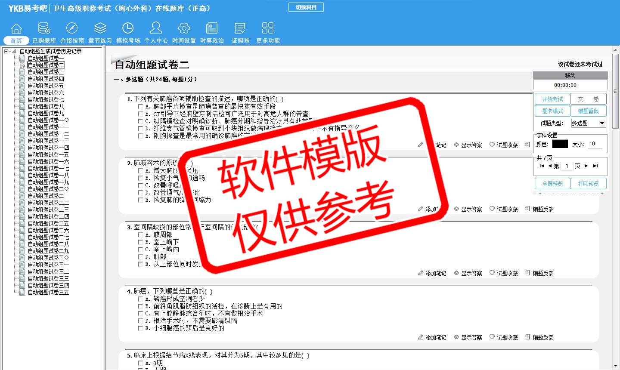
Task: Check option E of question 4
Action: pyautogui.click(x=140, y=328)
